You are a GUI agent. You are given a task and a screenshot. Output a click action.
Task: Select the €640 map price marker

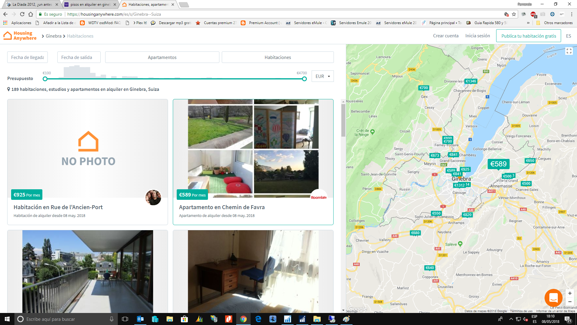430,268
